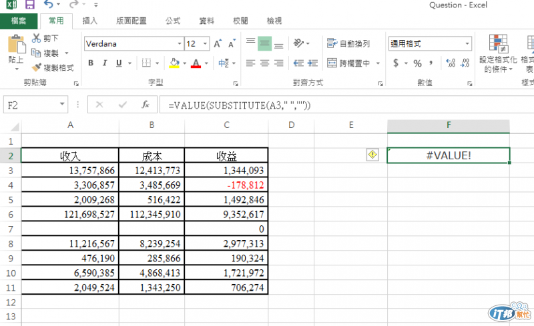Click the formula bar Enter checkmark icon
Screen dimensions: 534x326
(x=123, y=105)
